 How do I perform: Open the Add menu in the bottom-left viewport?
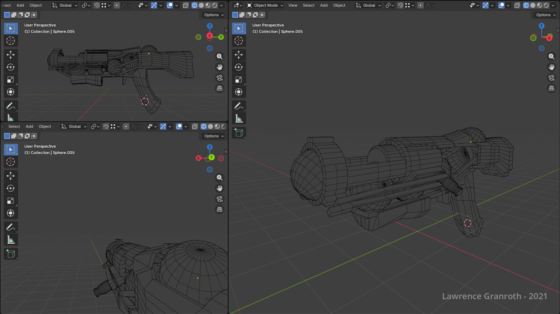29,126
